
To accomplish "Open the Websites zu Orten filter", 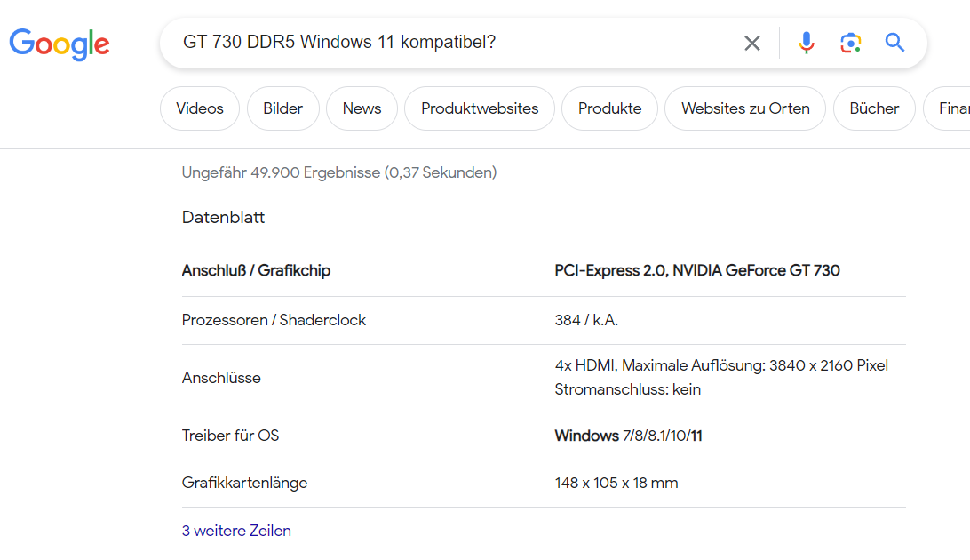I will pos(745,108).
